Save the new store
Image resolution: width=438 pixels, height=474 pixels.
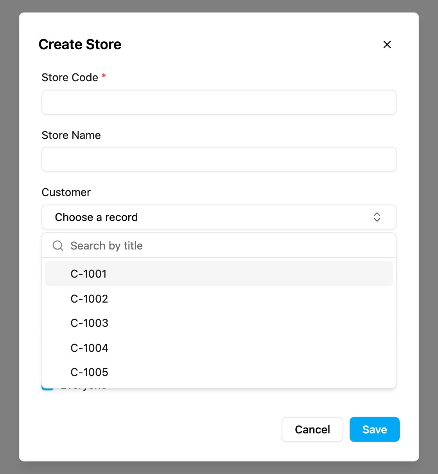point(375,429)
